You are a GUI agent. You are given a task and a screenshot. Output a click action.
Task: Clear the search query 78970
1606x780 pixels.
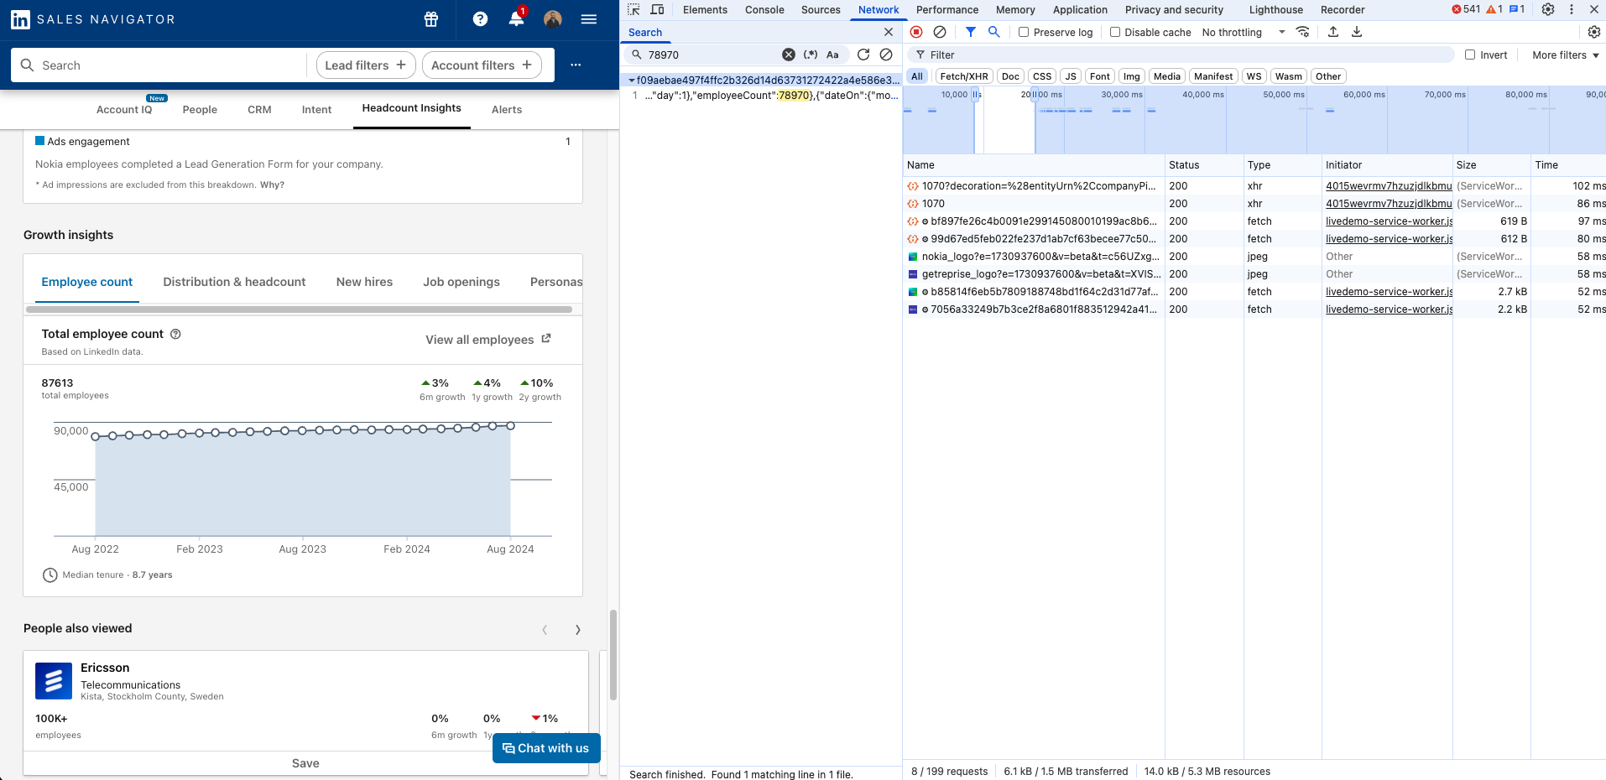[789, 55]
